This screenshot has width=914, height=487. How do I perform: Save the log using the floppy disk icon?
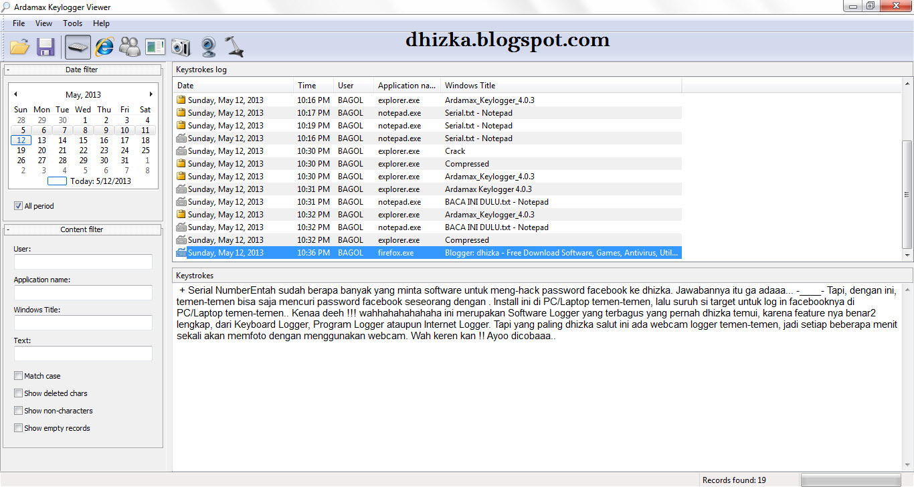point(45,47)
